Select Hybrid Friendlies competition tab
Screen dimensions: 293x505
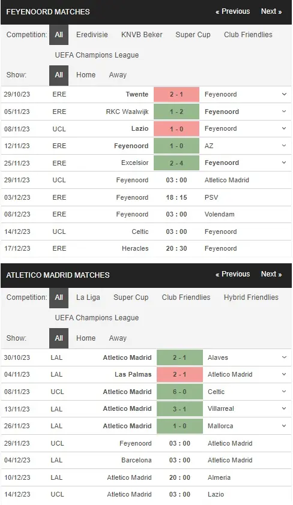pos(251,297)
